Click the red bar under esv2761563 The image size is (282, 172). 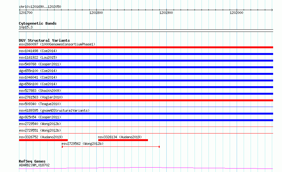(x=146, y=100)
